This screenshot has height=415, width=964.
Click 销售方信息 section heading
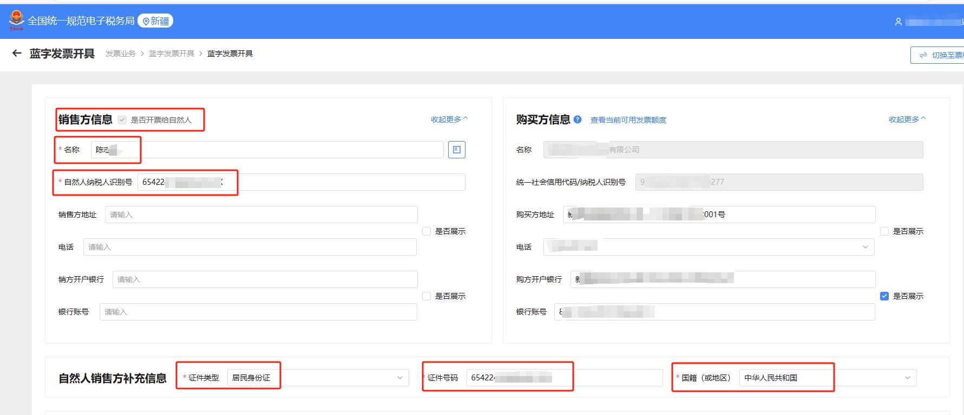click(85, 120)
